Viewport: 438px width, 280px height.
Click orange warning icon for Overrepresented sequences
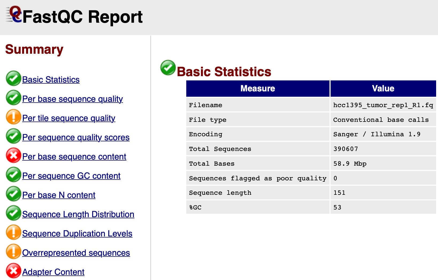[x=13, y=252]
